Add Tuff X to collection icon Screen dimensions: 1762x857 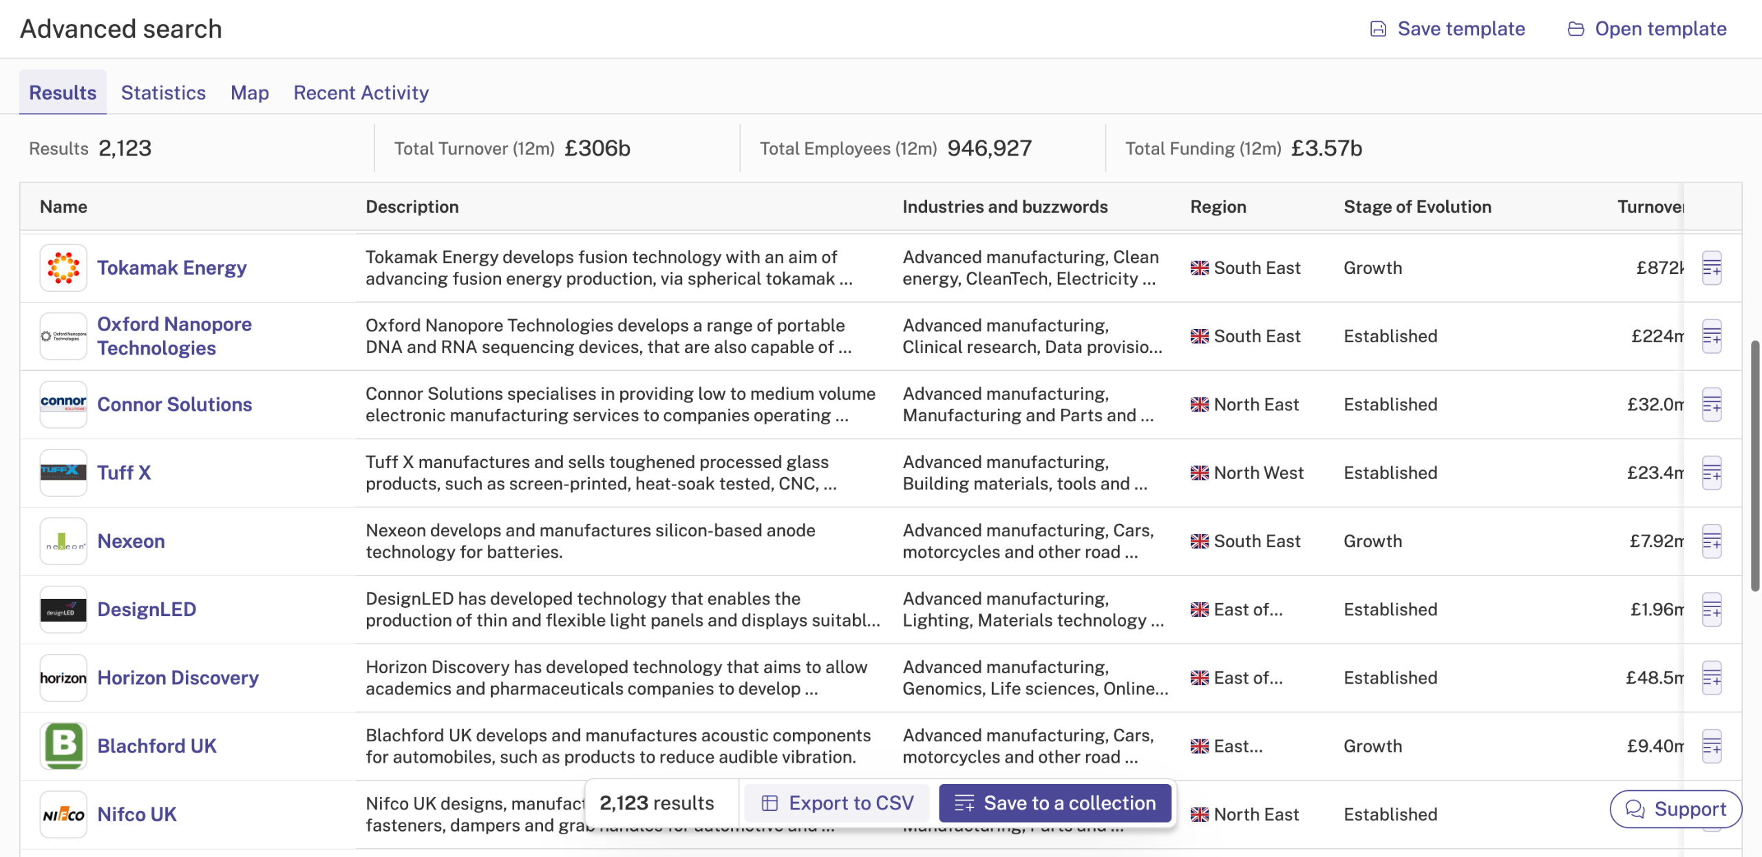(1712, 473)
